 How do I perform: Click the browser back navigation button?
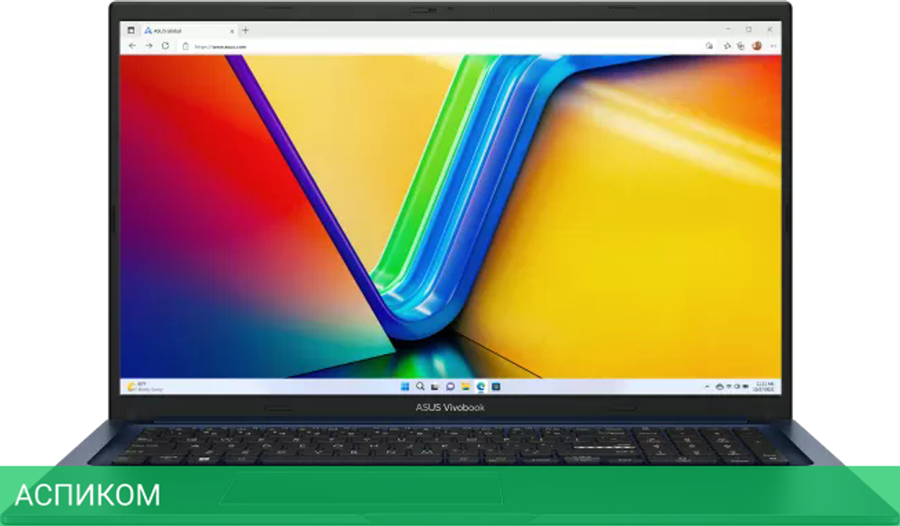(131, 44)
